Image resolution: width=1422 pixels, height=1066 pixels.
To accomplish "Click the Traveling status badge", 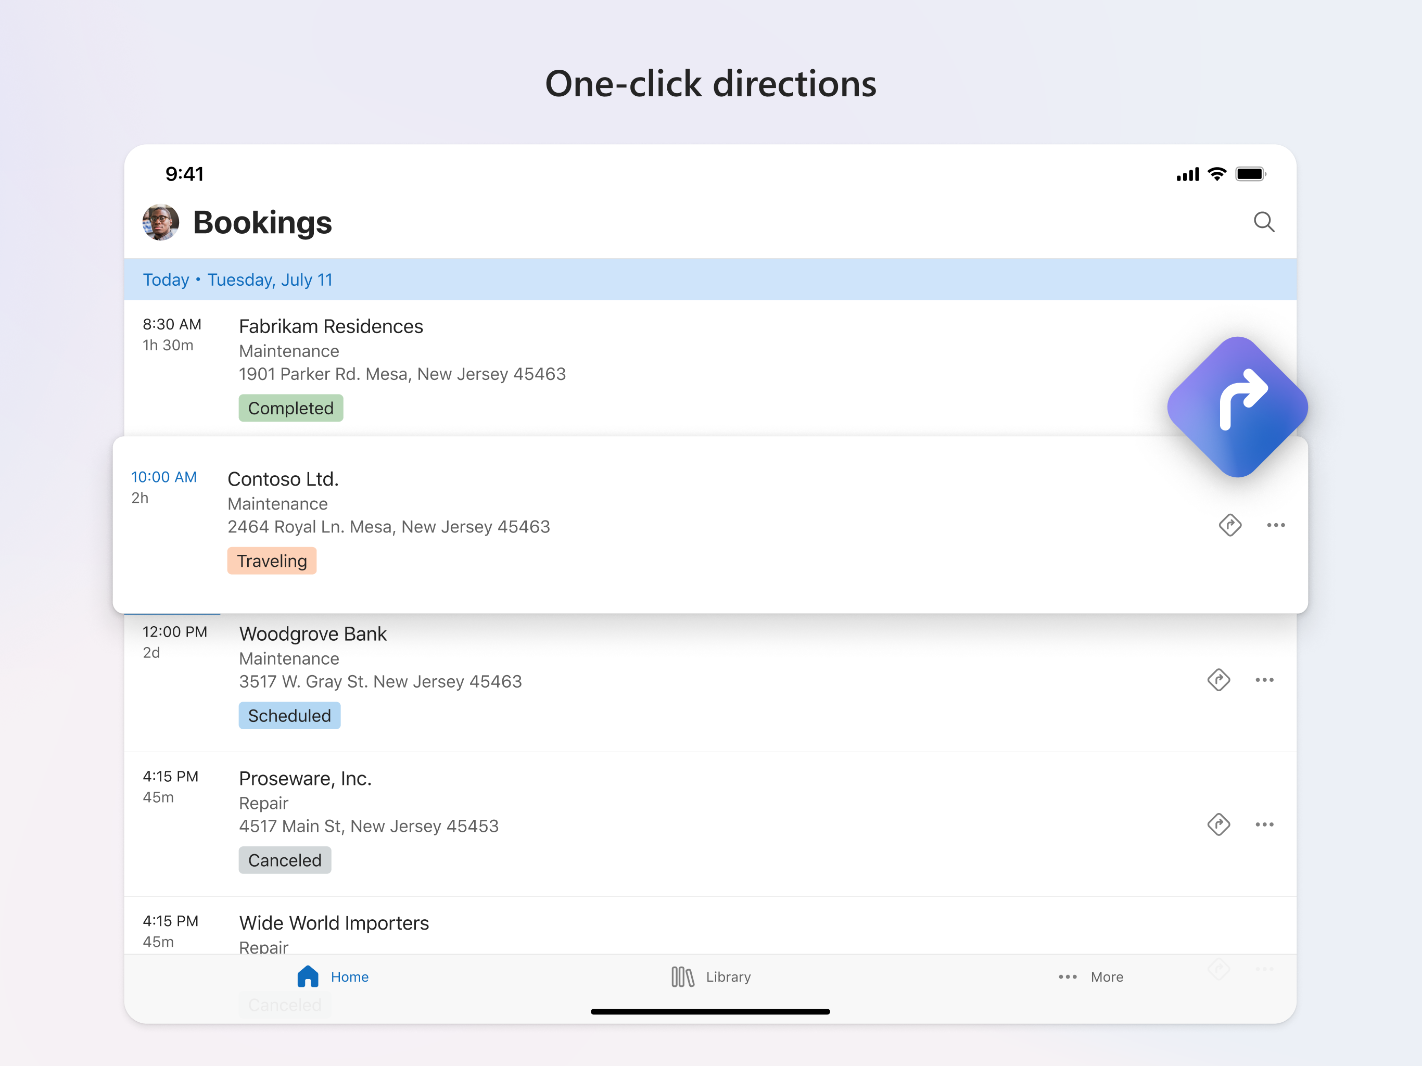I will pos(271,561).
